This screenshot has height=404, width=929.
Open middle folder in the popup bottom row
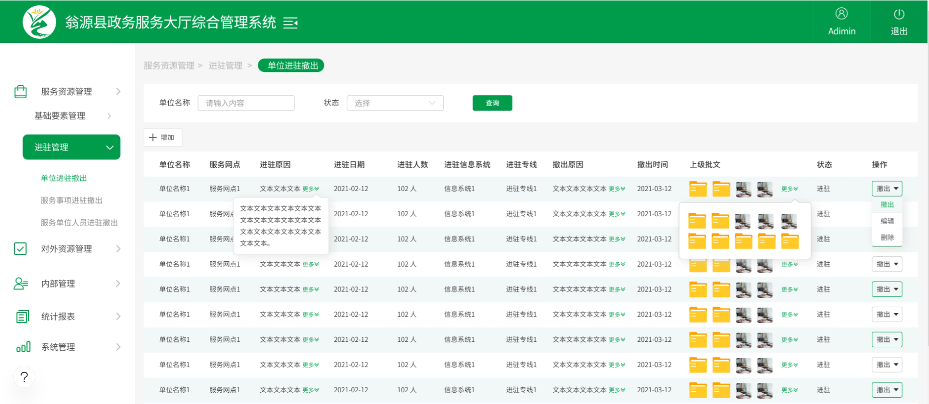click(744, 241)
